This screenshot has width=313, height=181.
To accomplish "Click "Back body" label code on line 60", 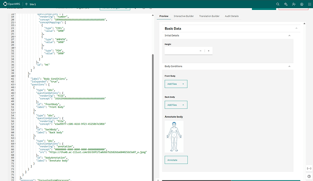I will 56,132.
